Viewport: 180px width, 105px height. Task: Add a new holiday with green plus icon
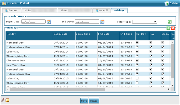pos(168,28)
